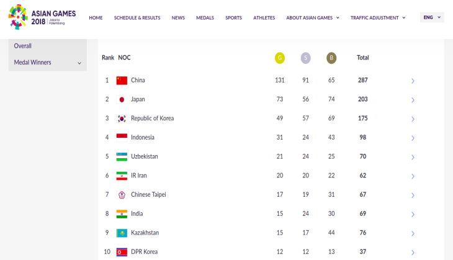Click the gold medal G circle icon
The height and width of the screenshot is (260, 453).
[x=280, y=58]
